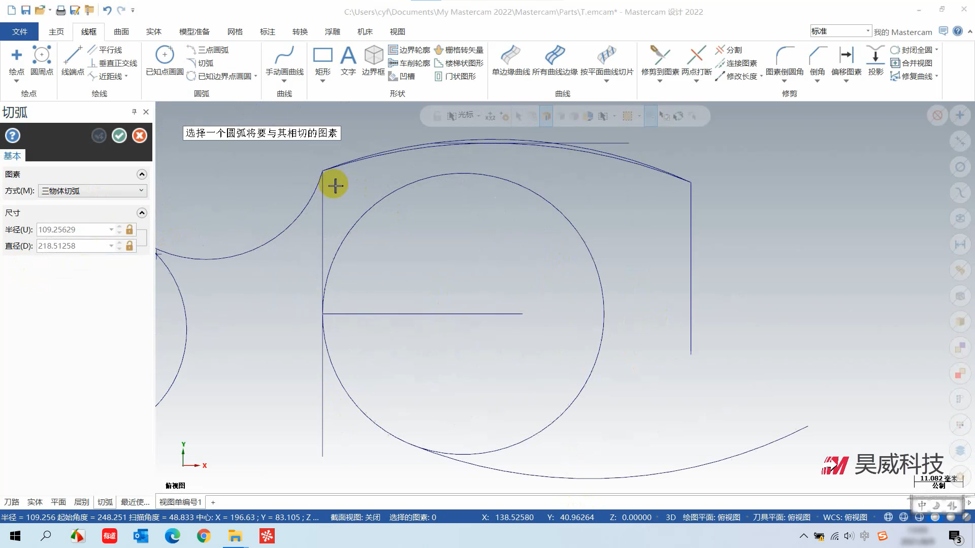Screen dimensions: 975x548
Task: Confirm with the green OK checkmark
Action: point(119,135)
